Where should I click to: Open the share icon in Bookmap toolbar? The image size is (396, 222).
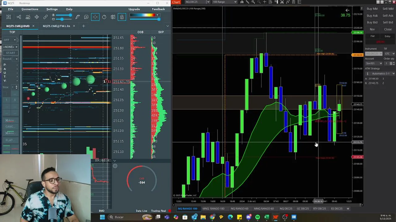19,17
